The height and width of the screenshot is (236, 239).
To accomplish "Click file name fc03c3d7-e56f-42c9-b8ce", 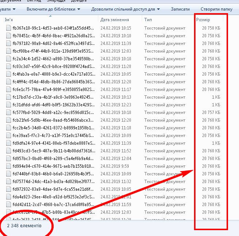I will [53, 66].
